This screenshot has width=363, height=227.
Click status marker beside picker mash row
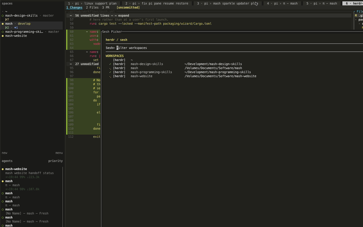tap(110, 69)
